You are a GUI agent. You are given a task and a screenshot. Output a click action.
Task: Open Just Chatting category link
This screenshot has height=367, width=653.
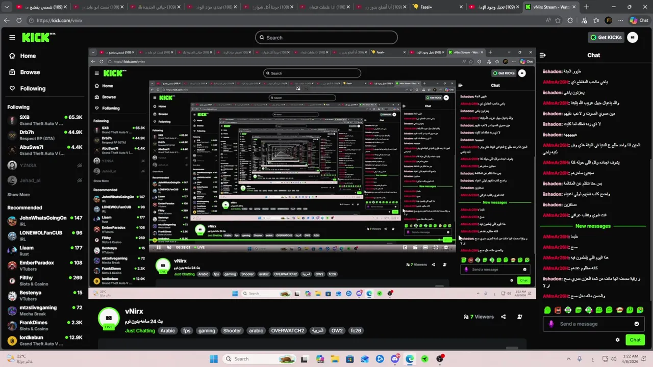pos(140,331)
